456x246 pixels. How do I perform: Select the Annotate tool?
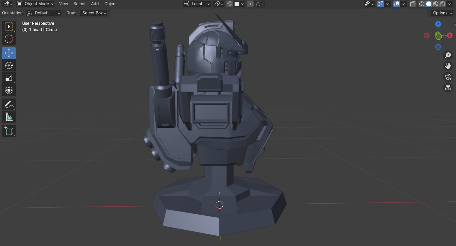[9, 104]
